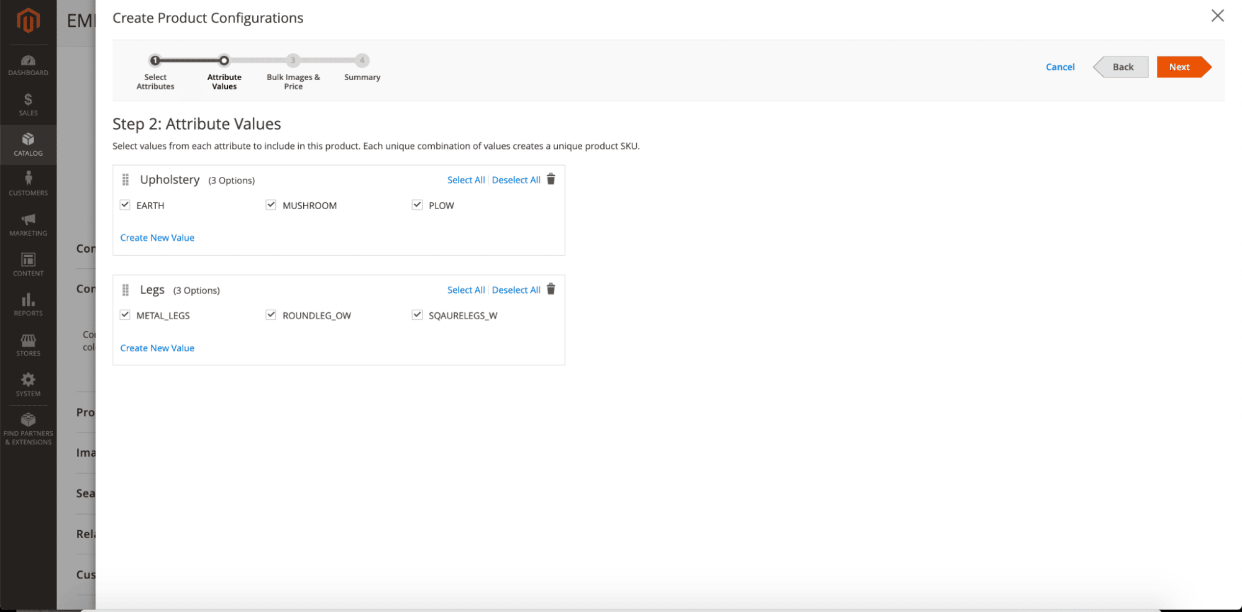Click the Upholstery attribute title

coord(170,179)
